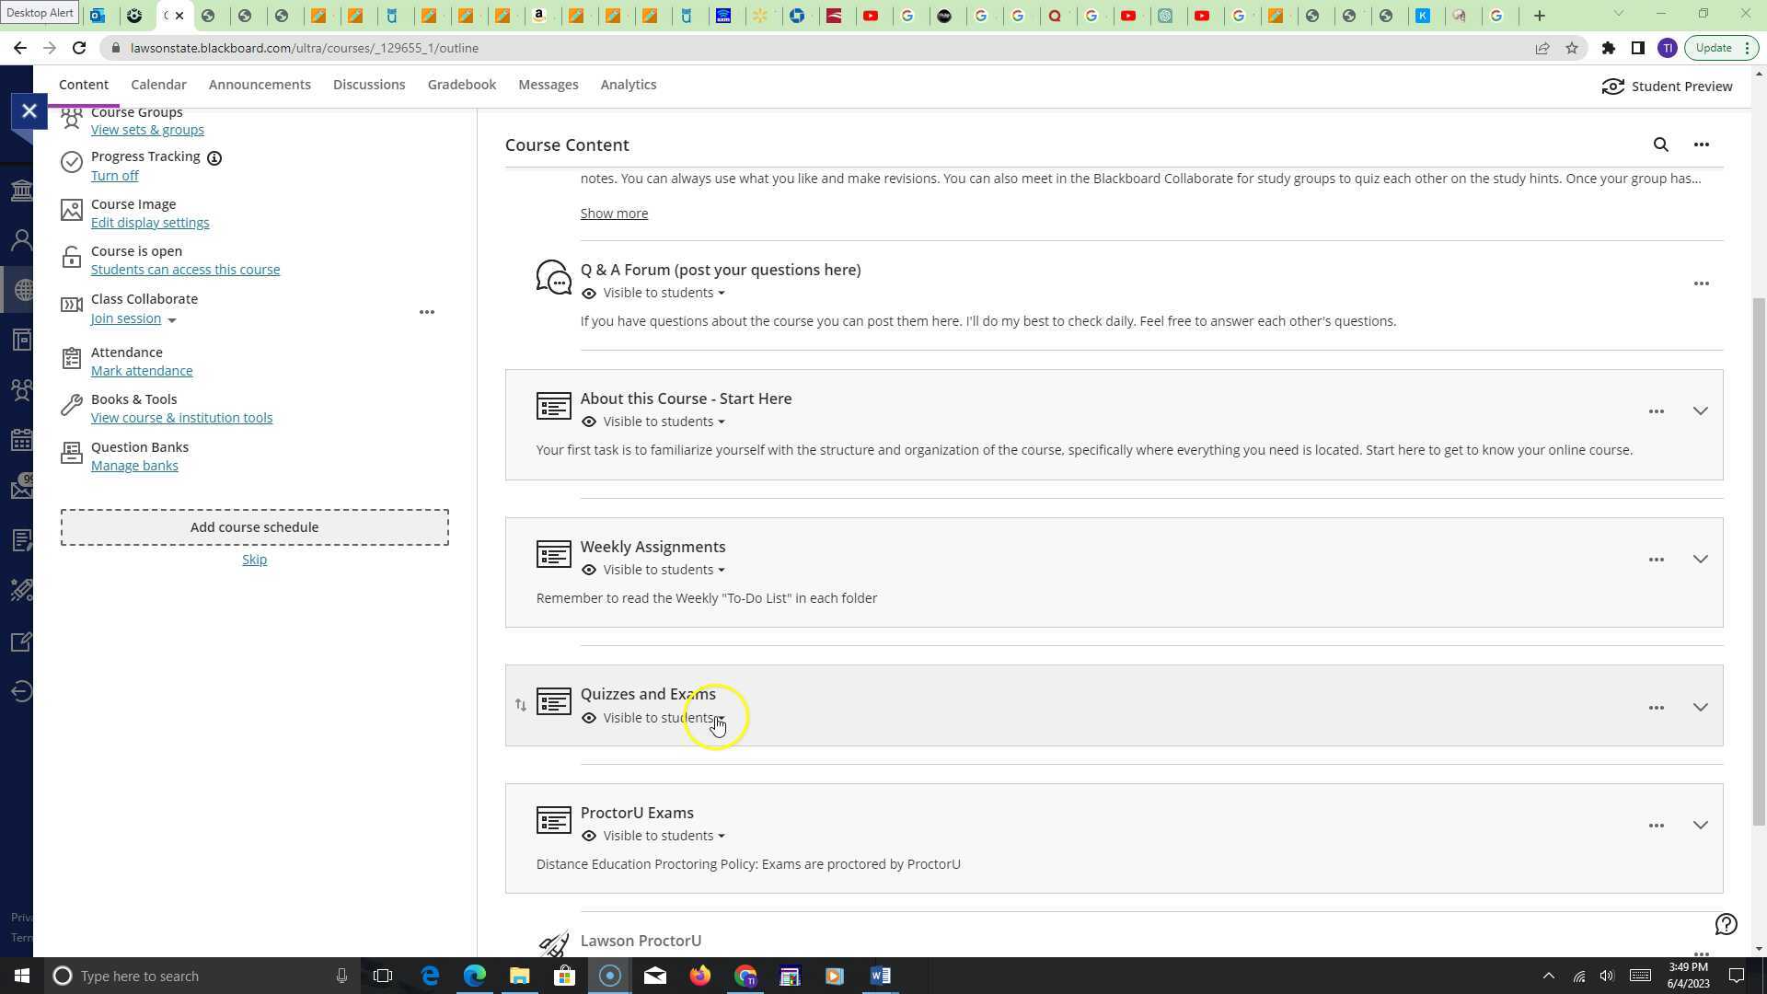Click Progress Tracking info icon
The height and width of the screenshot is (994, 1767).
[214, 158]
